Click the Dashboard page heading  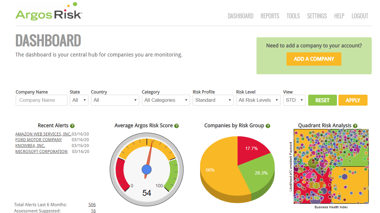click(48, 41)
